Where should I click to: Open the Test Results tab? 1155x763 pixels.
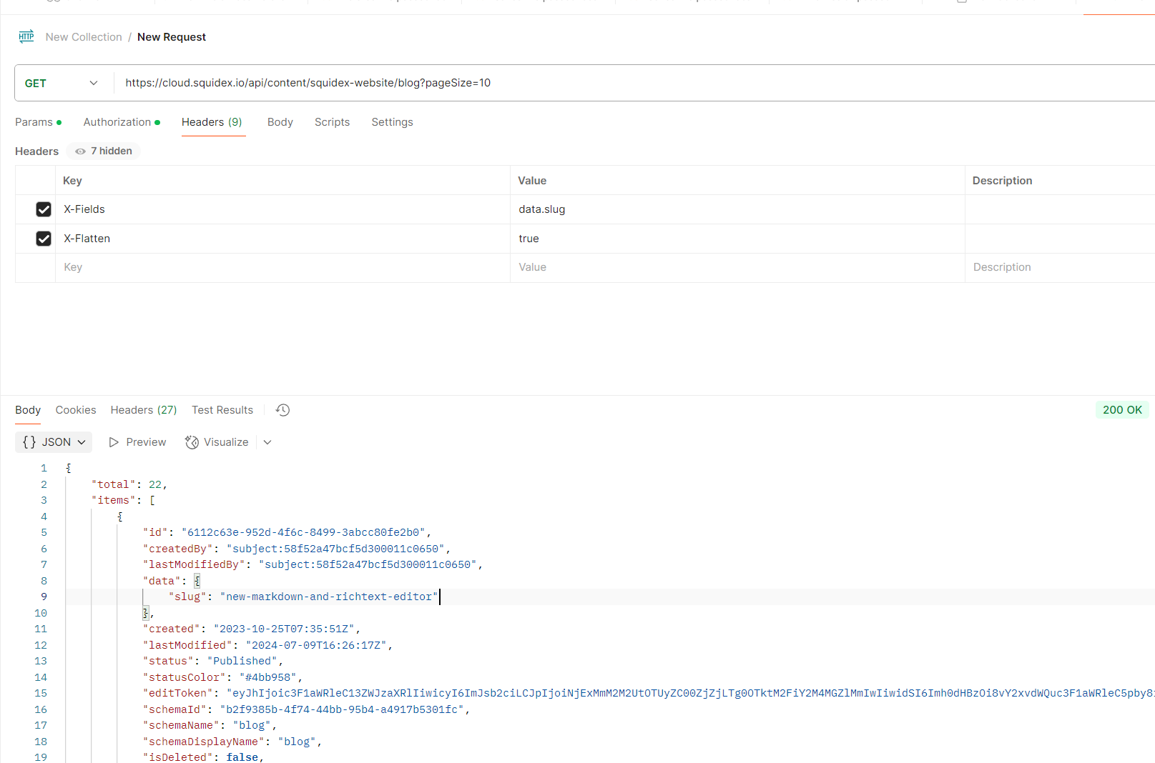coord(222,410)
